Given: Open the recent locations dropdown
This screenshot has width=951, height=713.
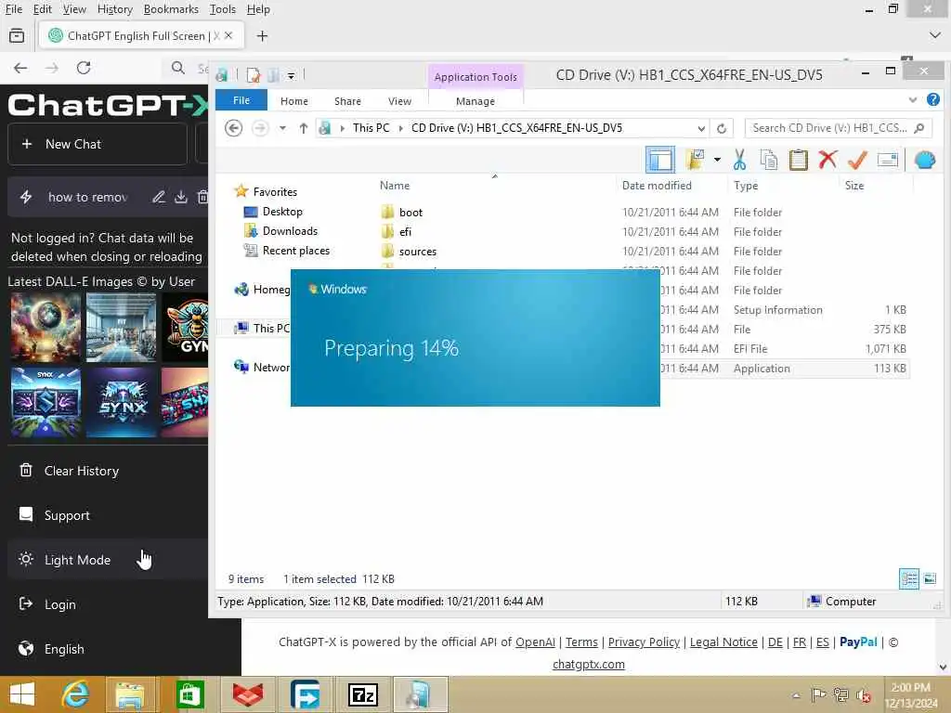Looking at the screenshot, I should 282,128.
